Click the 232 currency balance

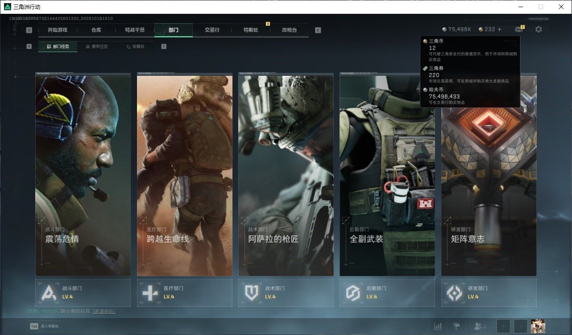[490, 29]
